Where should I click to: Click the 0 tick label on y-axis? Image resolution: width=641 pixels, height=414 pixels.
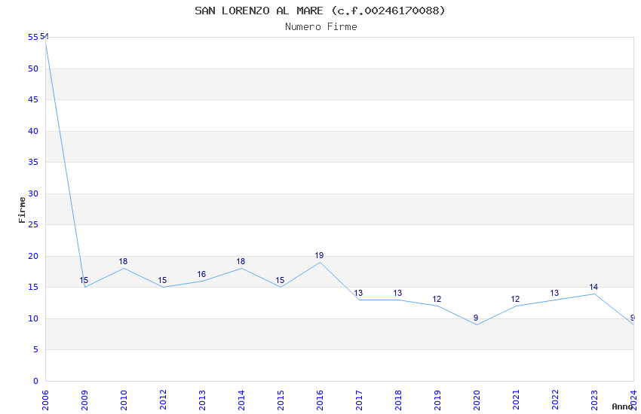click(35, 381)
